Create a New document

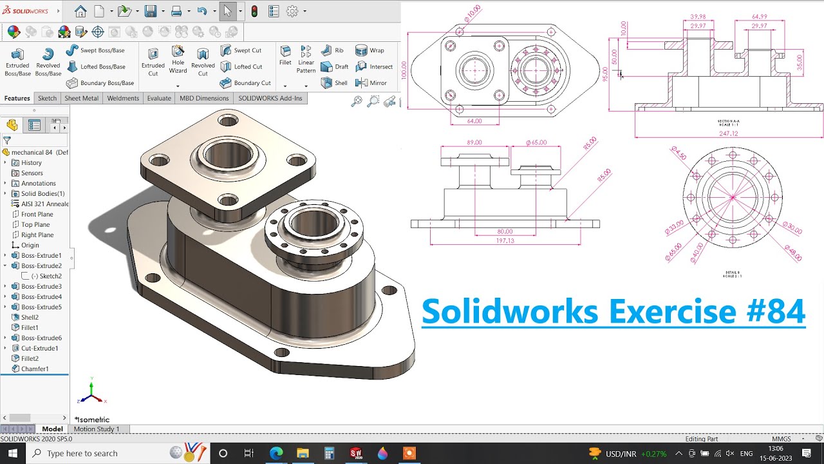99,11
